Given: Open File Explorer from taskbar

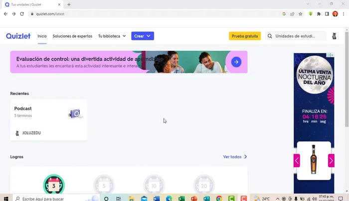Looking at the screenshot, I should point(131,199).
